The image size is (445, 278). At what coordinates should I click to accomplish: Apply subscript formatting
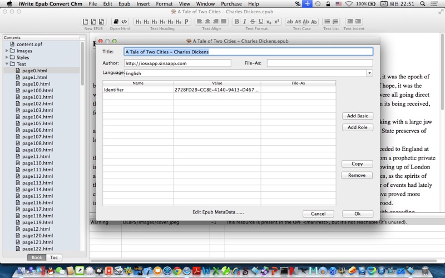click(269, 22)
